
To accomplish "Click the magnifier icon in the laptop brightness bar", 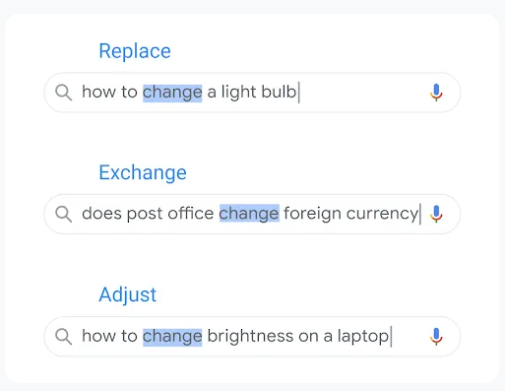I will point(63,336).
